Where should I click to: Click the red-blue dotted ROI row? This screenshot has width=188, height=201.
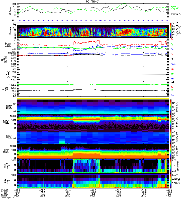tap(93, 21)
